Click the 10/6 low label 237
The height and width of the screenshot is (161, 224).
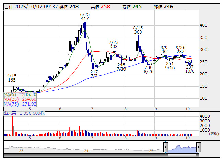pyautogui.click(x=190, y=67)
